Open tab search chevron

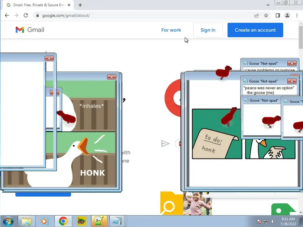[268, 5]
